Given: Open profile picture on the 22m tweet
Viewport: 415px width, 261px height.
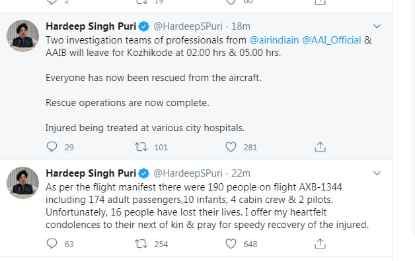Looking at the screenshot, I should (x=22, y=183).
